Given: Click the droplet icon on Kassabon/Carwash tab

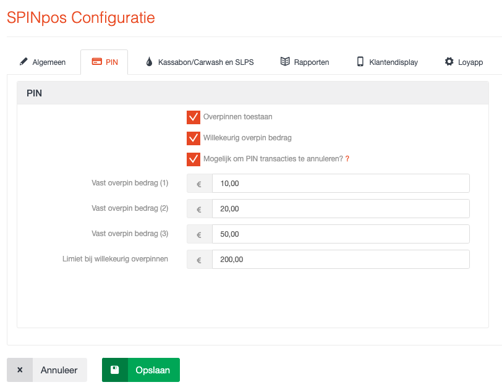Looking at the screenshot, I should pyautogui.click(x=149, y=61).
